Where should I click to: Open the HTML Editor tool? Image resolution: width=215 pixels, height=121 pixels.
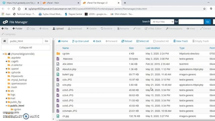point(153,29)
